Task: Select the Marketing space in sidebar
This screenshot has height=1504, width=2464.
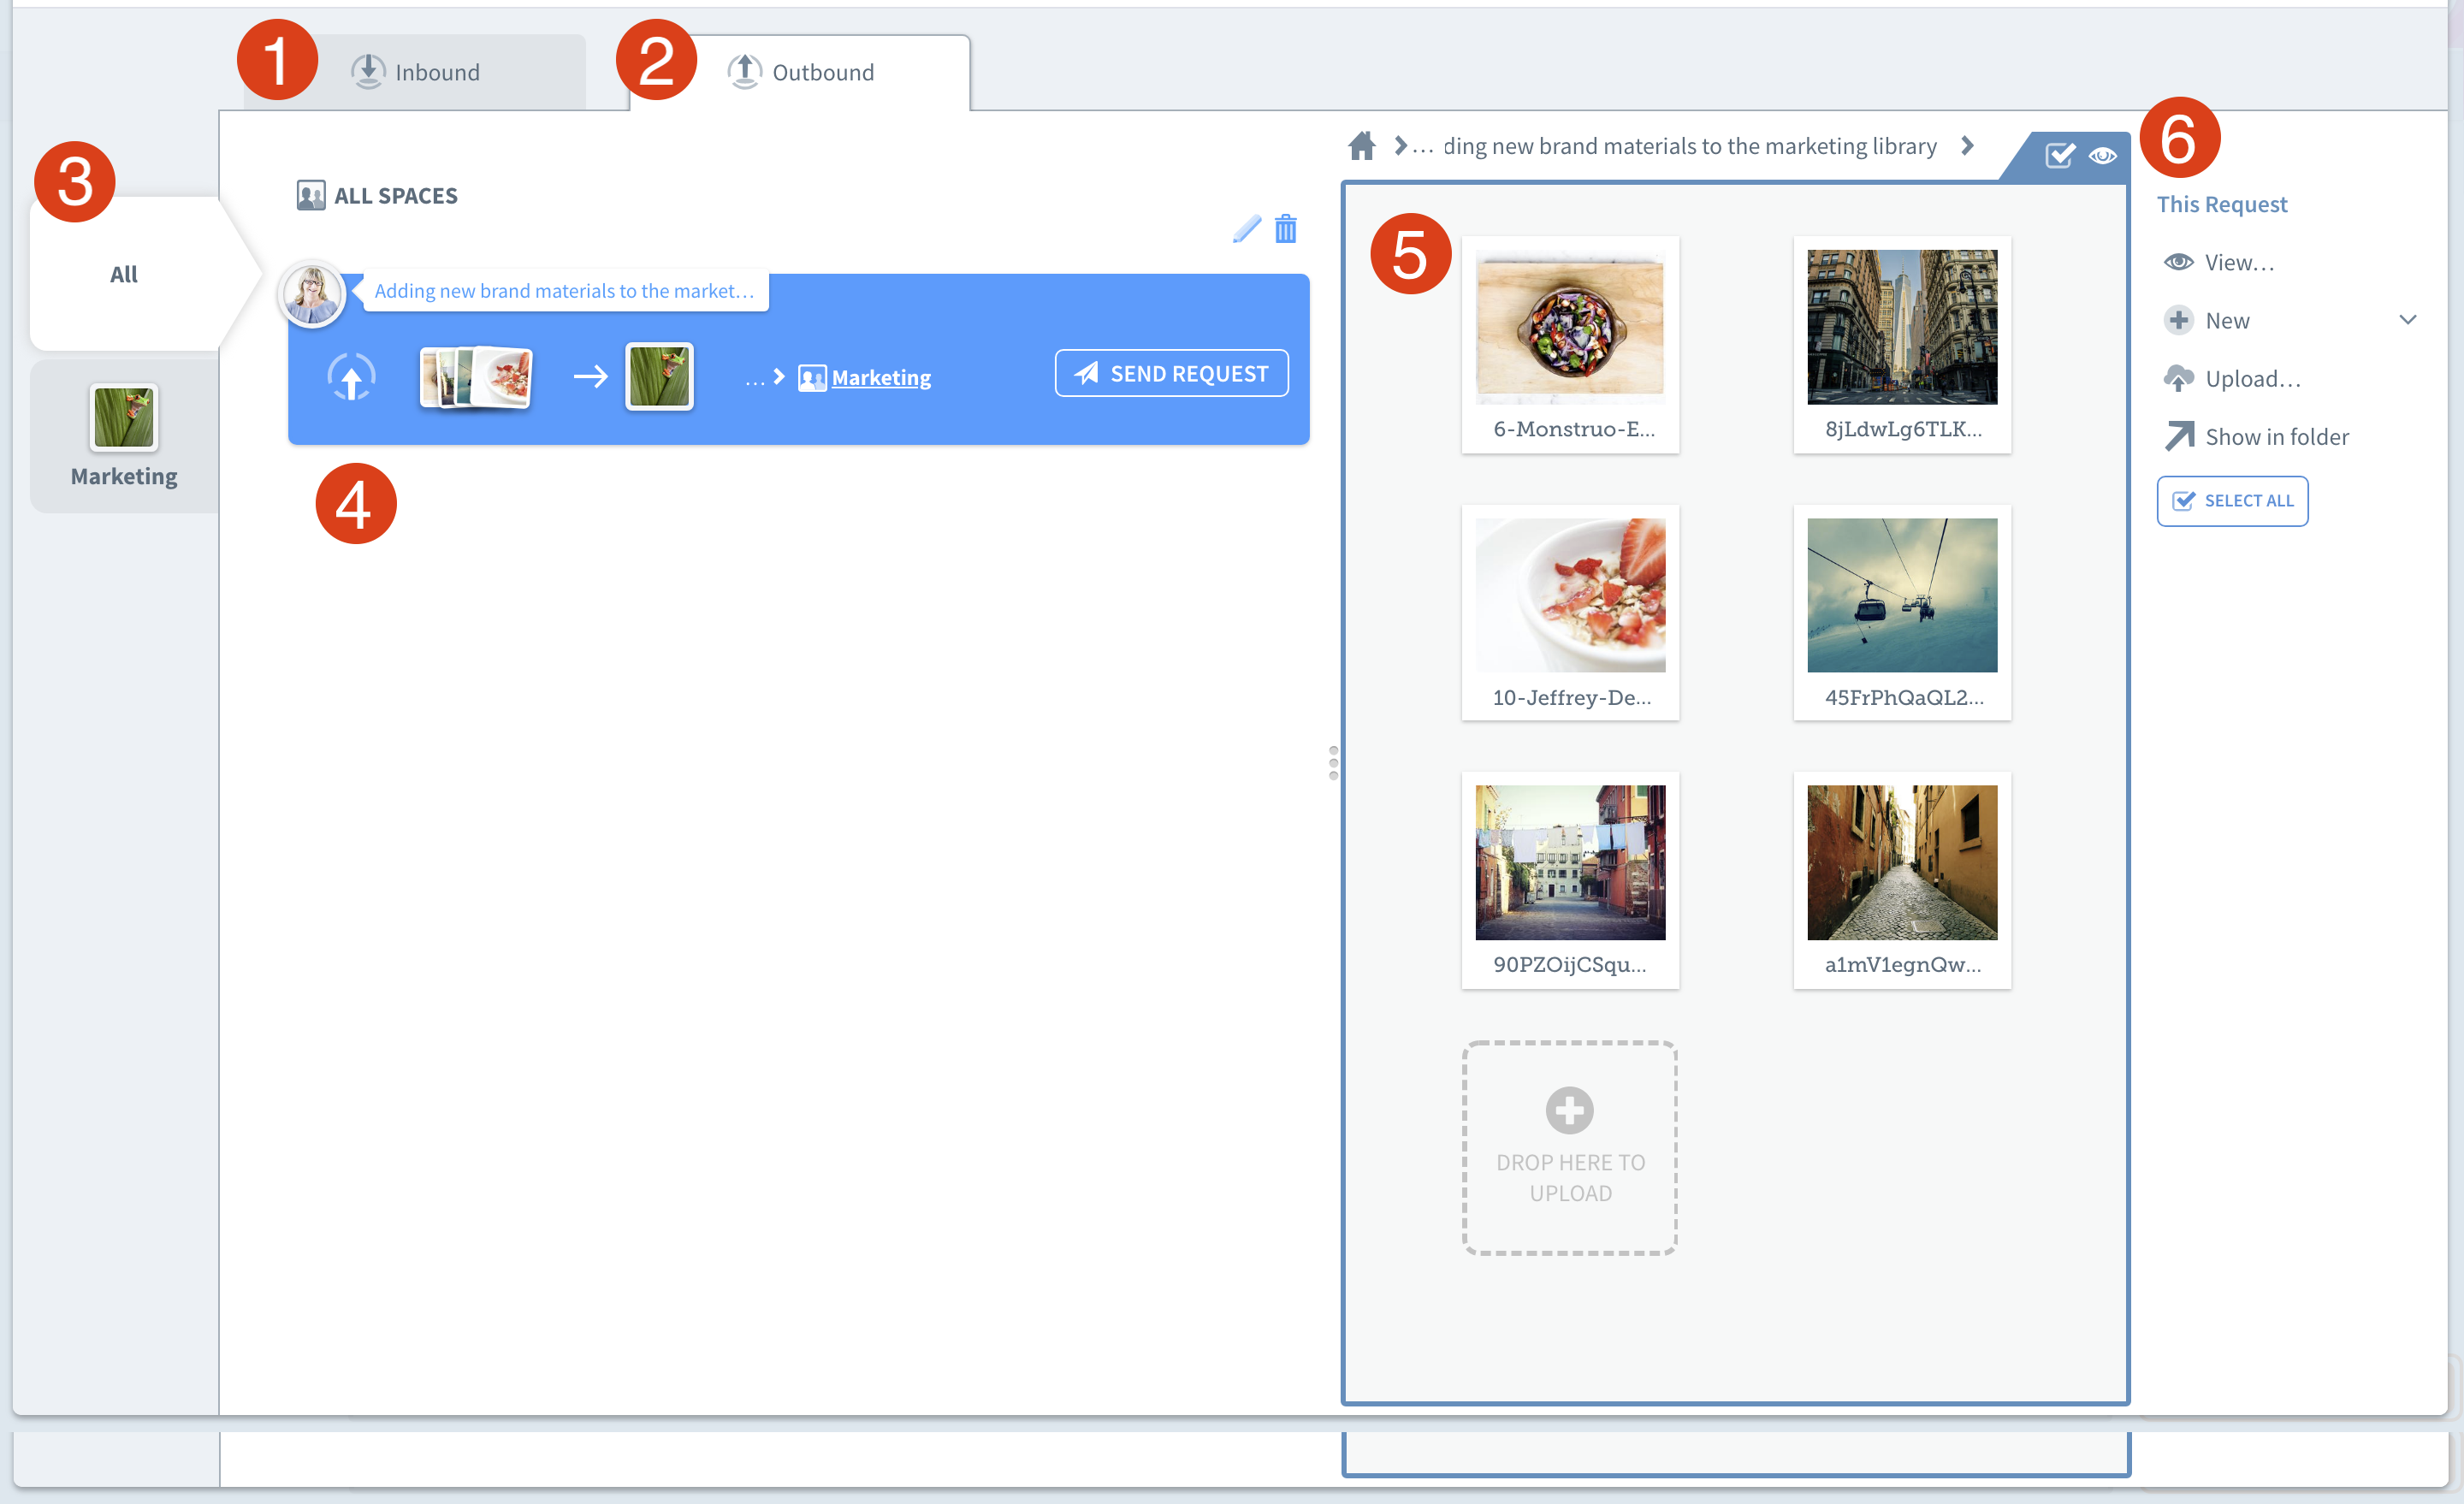Action: pos(124,437)
